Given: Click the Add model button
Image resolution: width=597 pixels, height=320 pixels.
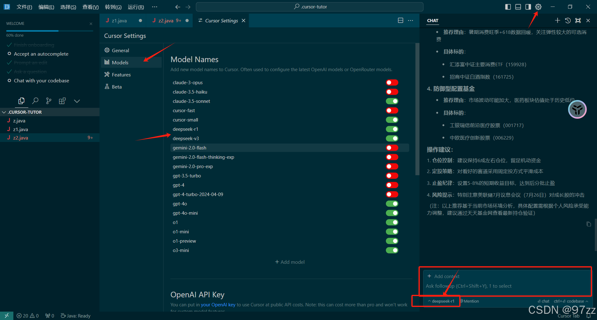Looking at the screenshot, I should [290, 262].
